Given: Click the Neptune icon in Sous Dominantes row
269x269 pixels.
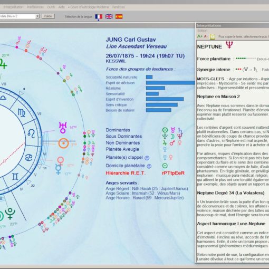Looking at the screenshot, I should pos(180,136).
